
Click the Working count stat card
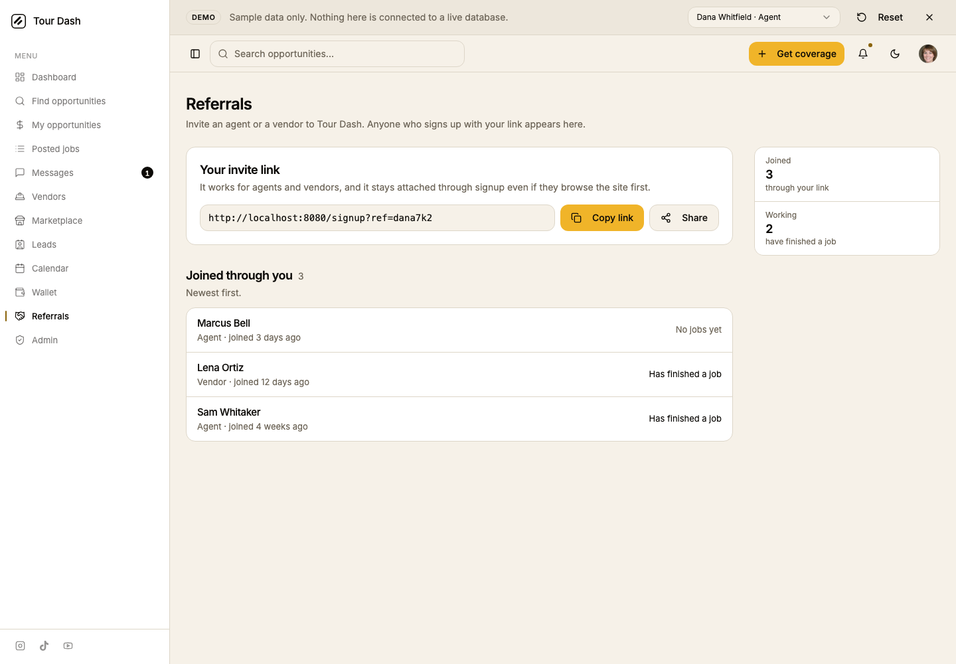tap(847, 228)
